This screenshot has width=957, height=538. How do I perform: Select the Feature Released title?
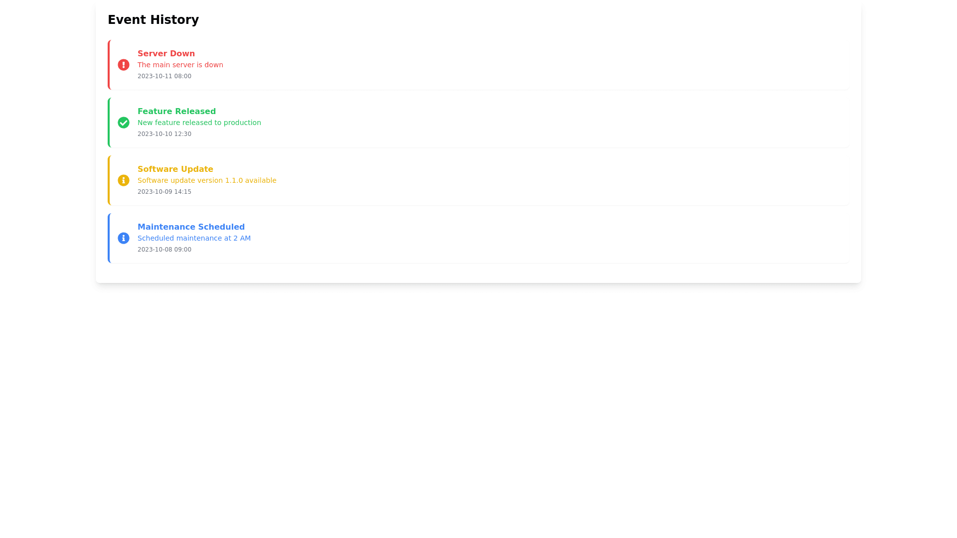[x=176, y=112]
